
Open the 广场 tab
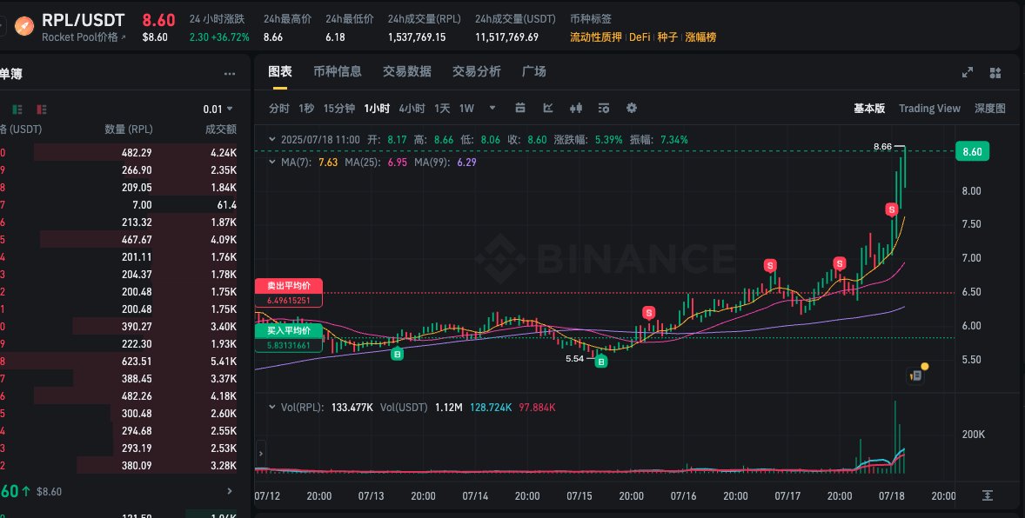point(534,72)
